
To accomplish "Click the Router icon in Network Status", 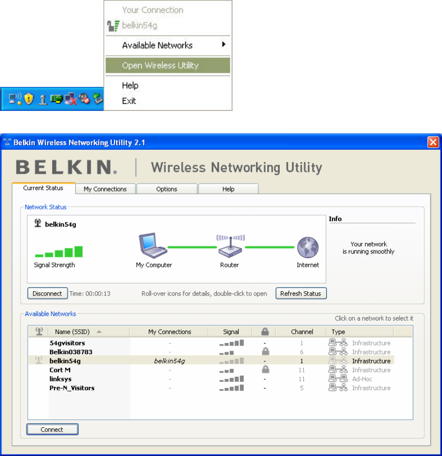I will (x=230, y=246).
